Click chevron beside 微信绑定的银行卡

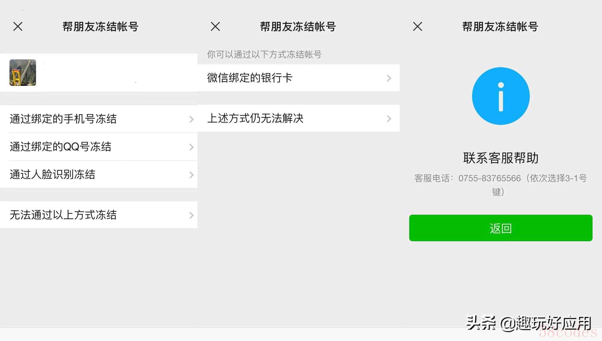[x=389, y=78]
